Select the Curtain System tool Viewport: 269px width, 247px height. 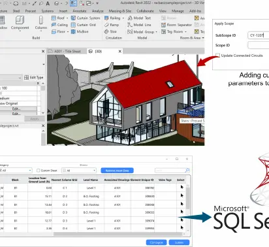click(x=86, y=18)
